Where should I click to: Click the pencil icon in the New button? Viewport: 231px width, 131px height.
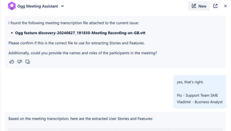click(194, 6)
